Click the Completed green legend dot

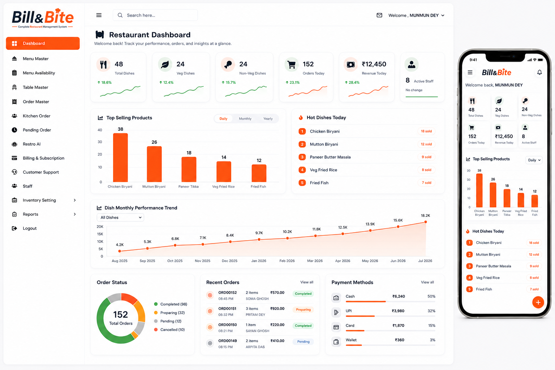tap(156, 304)
